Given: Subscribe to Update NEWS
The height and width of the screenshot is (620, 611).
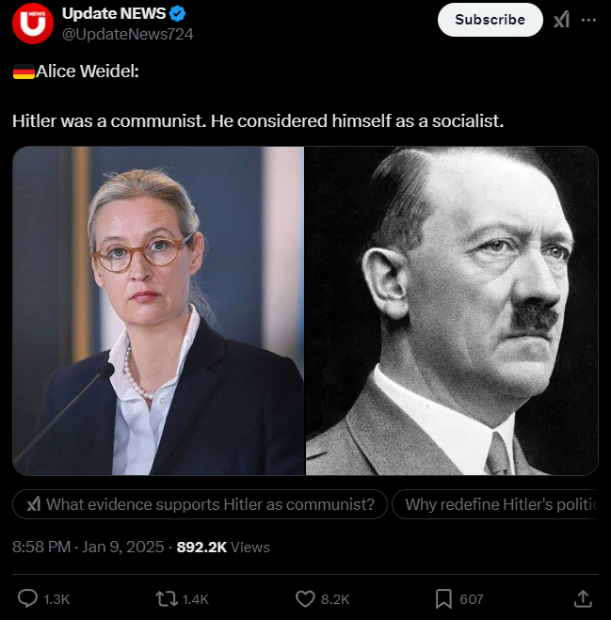Looking at the screenshot, I should (490, 20).
